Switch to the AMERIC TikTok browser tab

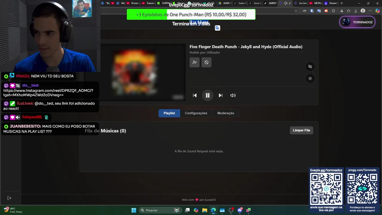pyautogui.click(x=270, y=3)
